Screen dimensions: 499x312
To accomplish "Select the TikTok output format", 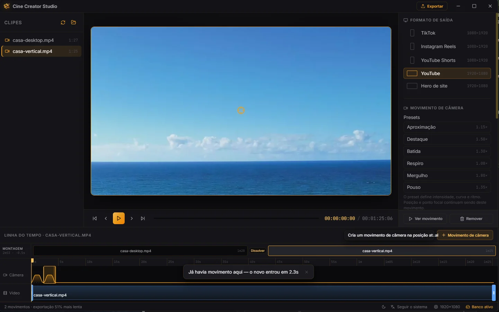I will 447,33.
